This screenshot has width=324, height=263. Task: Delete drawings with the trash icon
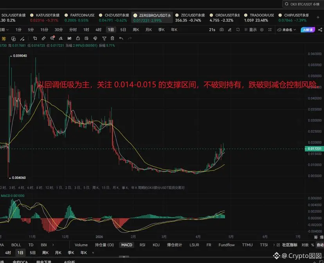point(112,38)
